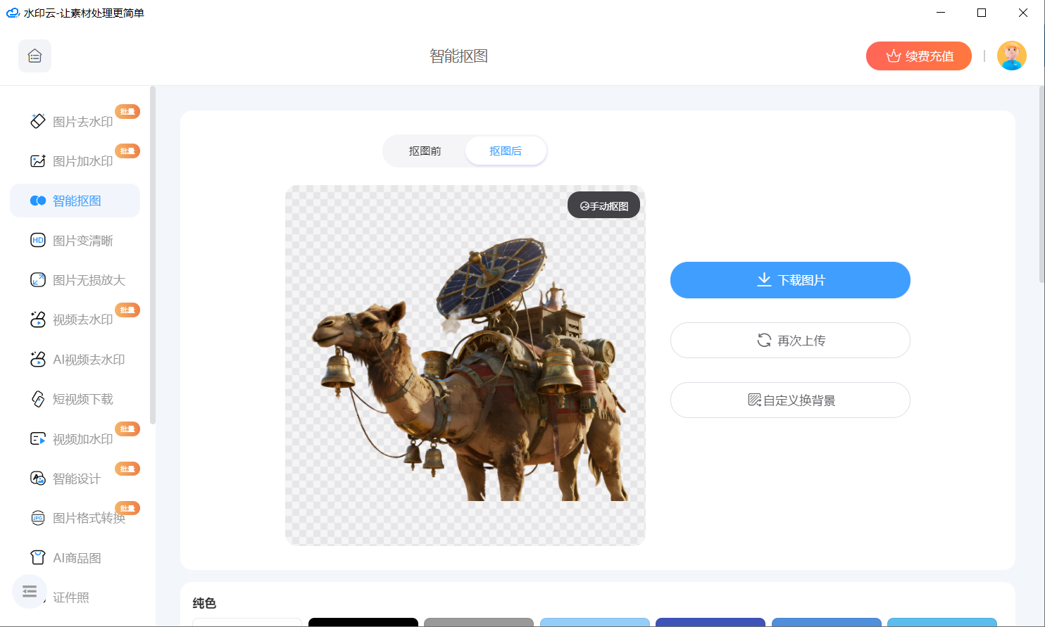Screen dimensions: 1045x627
Task: Maximize the 水印云 window
Action: point(982,13)
